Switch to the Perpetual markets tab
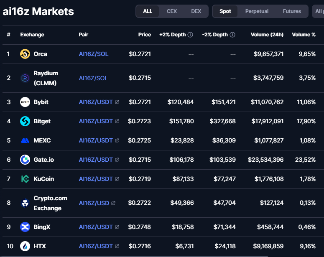 point(257,11)
